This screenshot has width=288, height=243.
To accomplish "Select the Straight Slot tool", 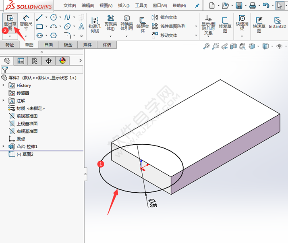I will [39, 35].
